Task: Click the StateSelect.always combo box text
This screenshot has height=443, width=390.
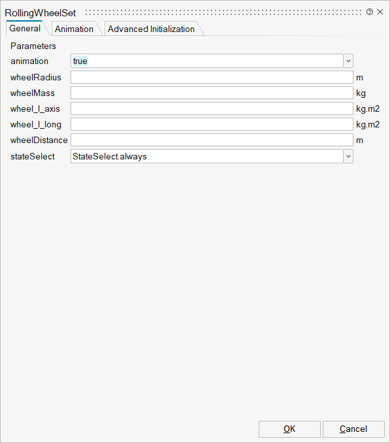Action: pos(110,157)
